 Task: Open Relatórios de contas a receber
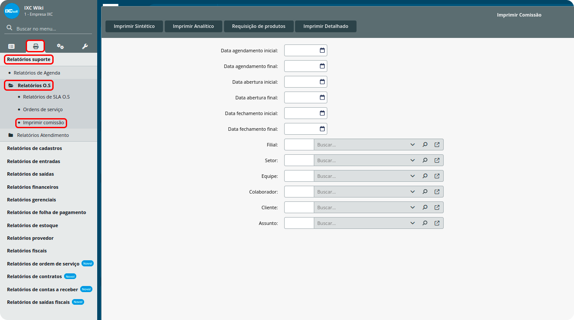coord(42,289)
